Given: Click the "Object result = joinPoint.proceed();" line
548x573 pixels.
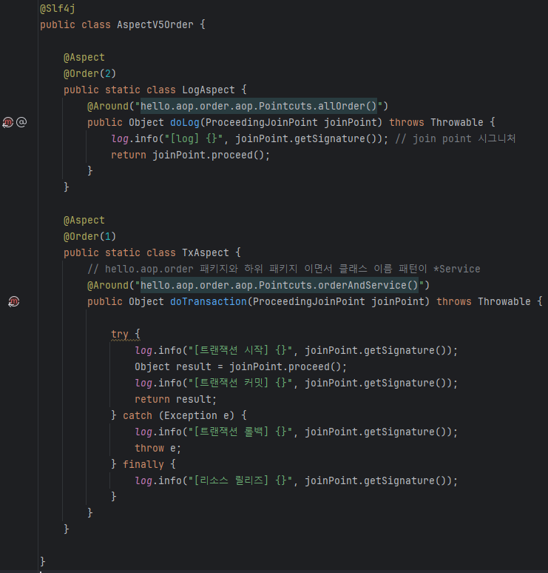Looking at the screenshot, I should tap(240, 367).
